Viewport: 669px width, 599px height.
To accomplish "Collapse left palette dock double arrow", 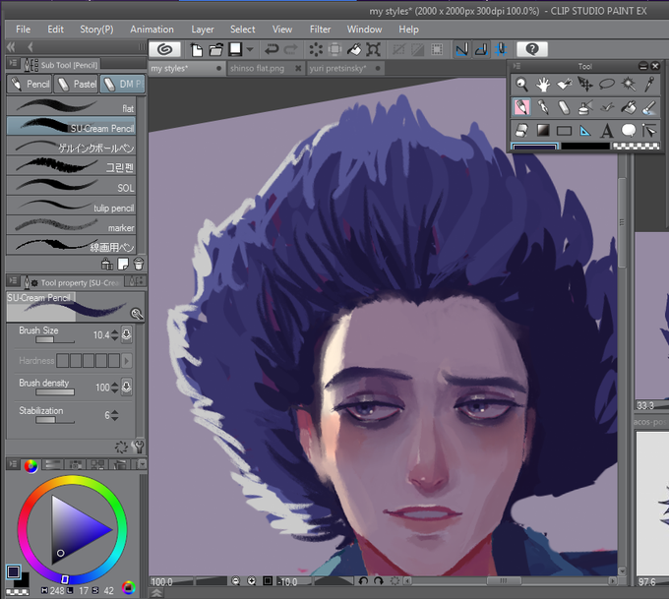I will coord(11,46).
